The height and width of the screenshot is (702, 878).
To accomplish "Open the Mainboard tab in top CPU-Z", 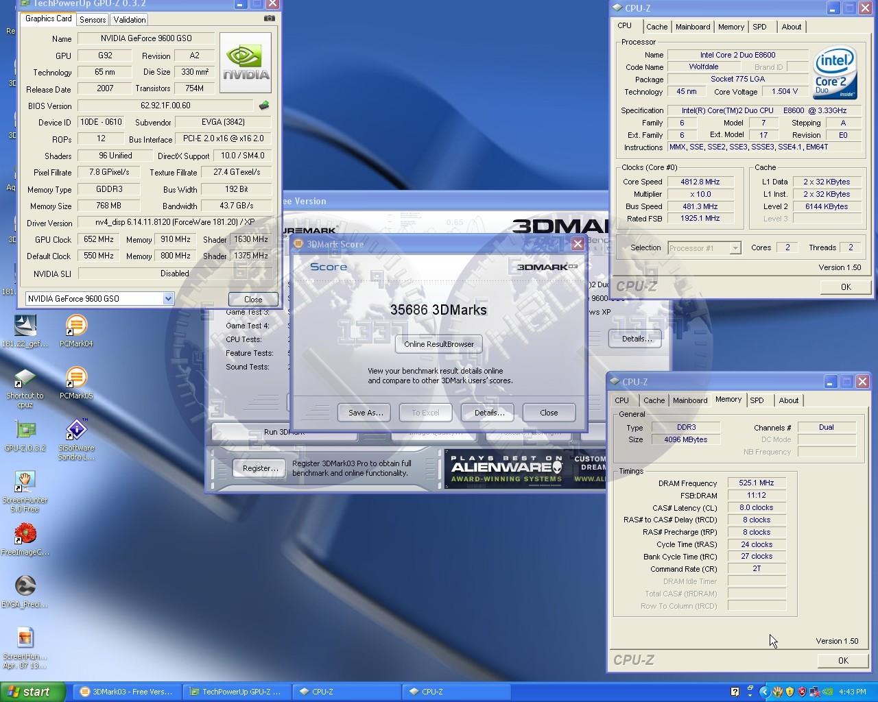I will 693,27.
